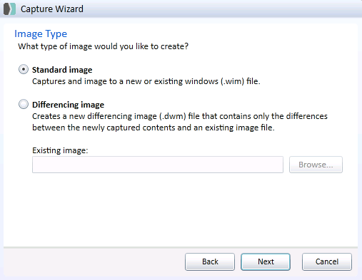Image resolution: width=362 pixels, height=280 pixels.
Task: Click the 'Existing image:' label
Action: [x=60, y=150]
